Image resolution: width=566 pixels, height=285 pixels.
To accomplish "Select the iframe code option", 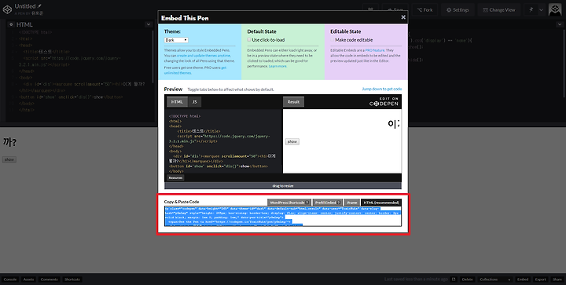I will pos(352,203).
